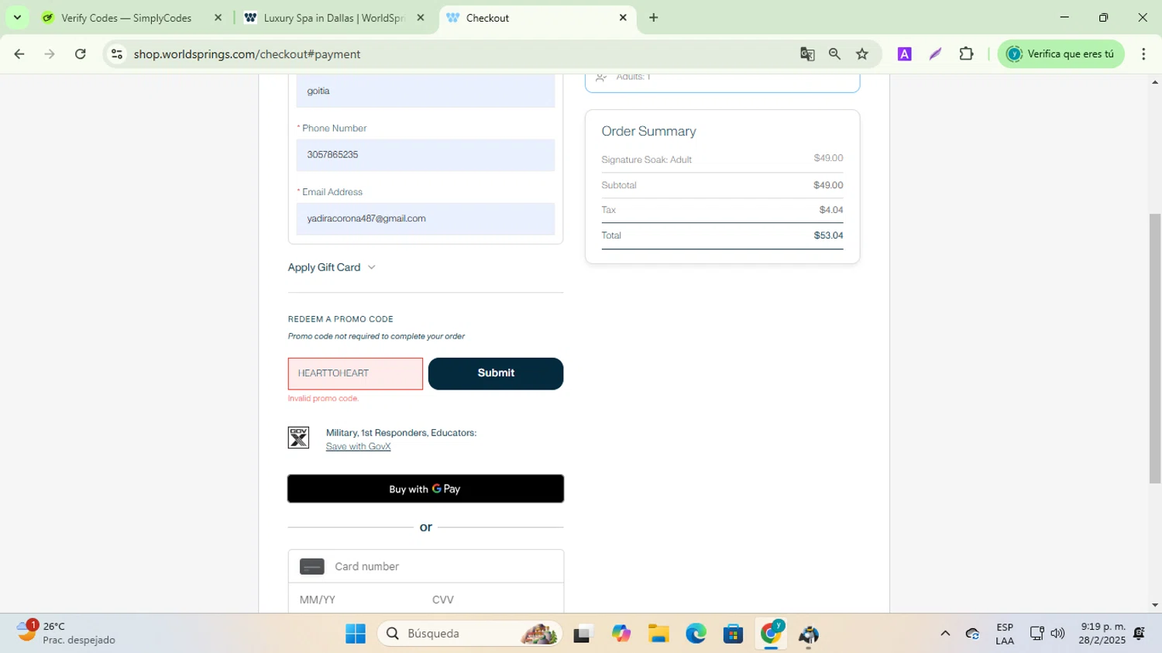Open File Explorer from the taskbar
This screenshot has height=653, width=1162.
pyautogui.click(x=658, y=634)
